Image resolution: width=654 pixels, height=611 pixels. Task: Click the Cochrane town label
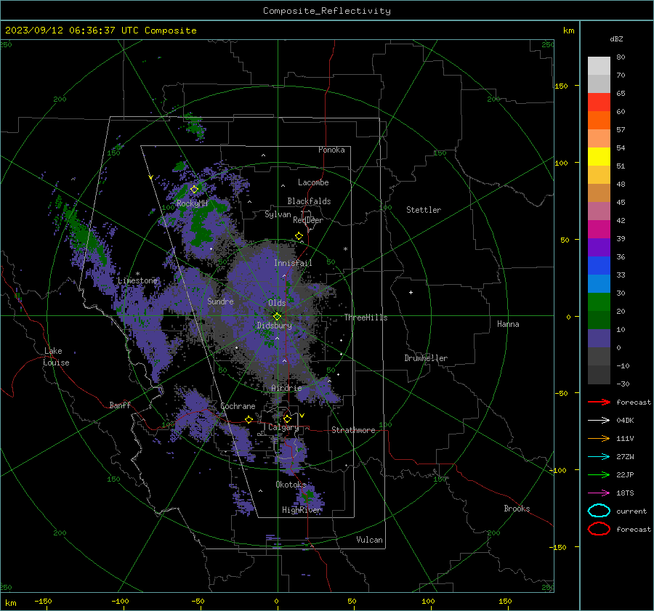(238, 406)
